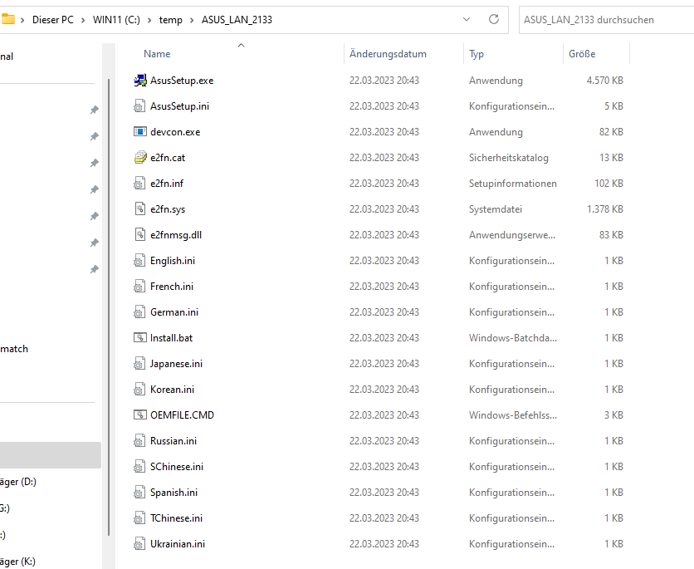Select drive (D:) in navigation pane
The image size is (694, 569).
(18, 481)
